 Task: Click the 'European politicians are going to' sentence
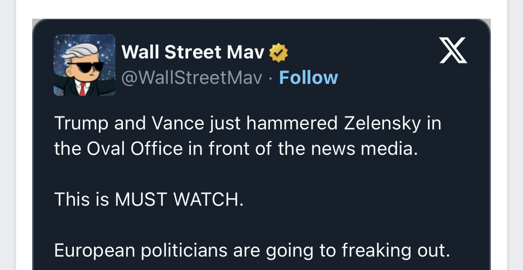click(x=252, y=250)
